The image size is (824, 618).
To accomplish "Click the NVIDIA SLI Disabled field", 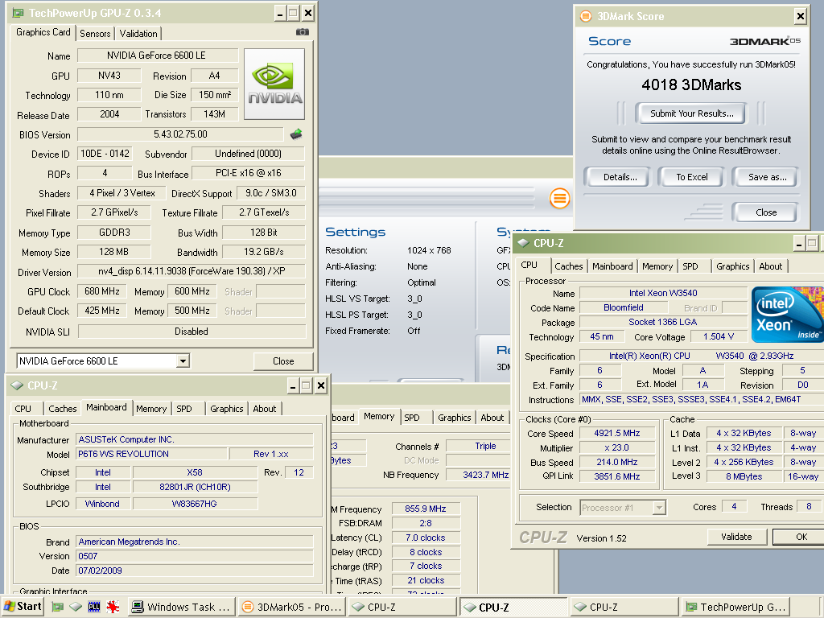I will tap(192, 332).
